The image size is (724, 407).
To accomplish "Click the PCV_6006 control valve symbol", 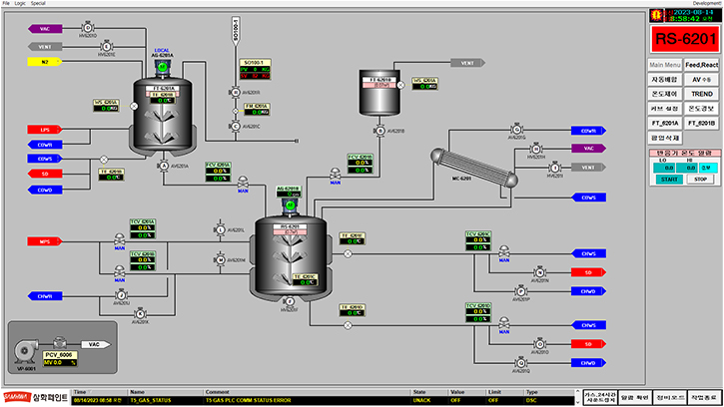I will click(60, 343).
